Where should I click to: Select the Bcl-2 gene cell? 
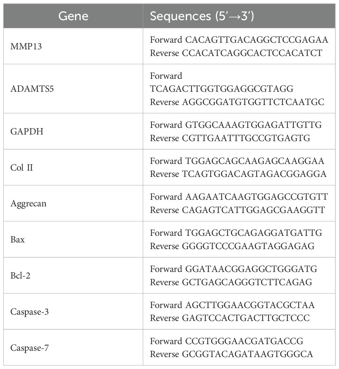[20, 275]
